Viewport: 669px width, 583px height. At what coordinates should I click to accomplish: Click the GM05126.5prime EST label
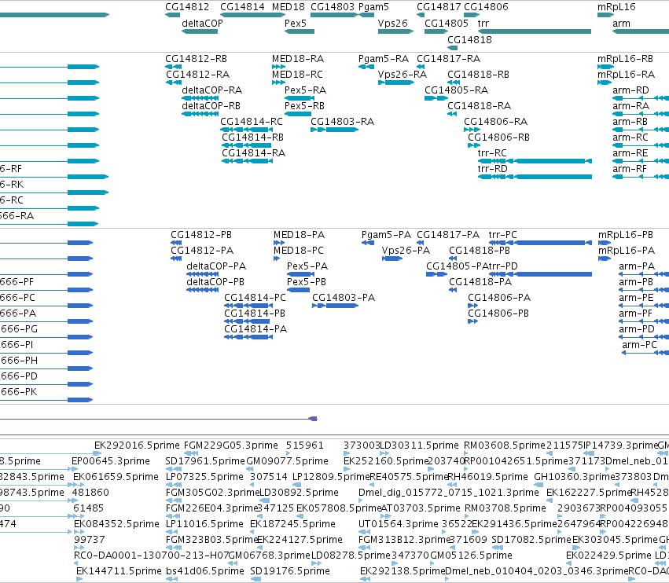[471, 555]
